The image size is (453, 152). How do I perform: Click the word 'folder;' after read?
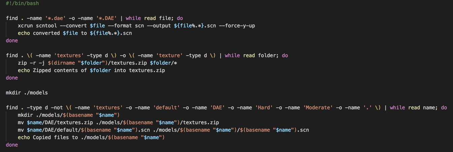tap(268, 55)
